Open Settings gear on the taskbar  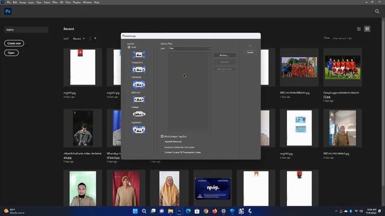pyautogui.click(x=223, y=211)
